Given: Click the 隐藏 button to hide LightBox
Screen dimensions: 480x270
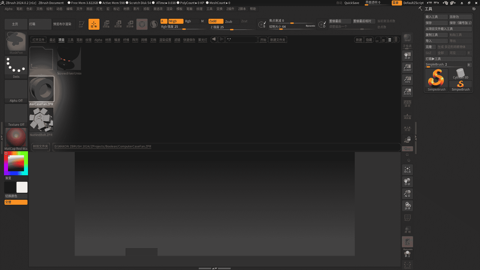Looking at the screenshot, I should (x=369, y=39).
